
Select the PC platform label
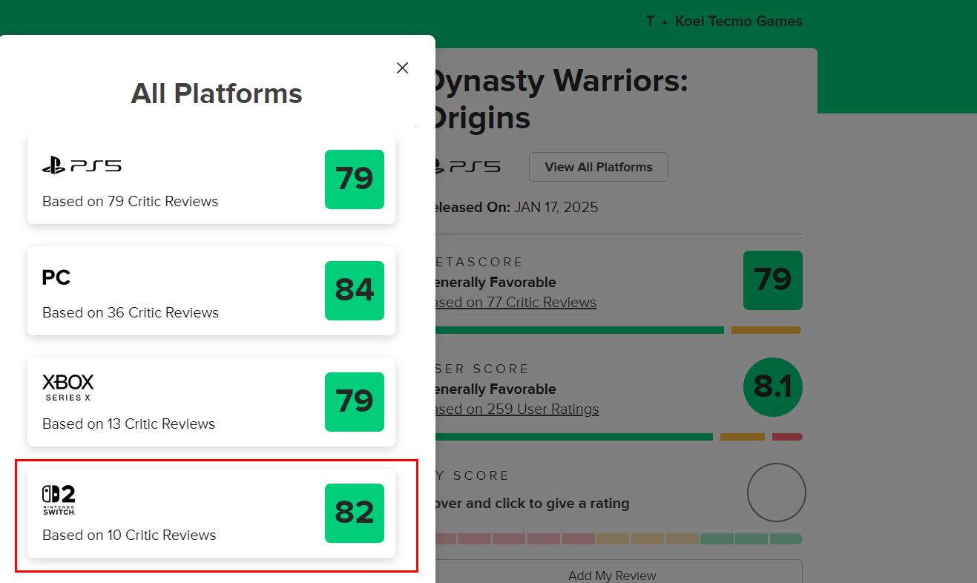point(56,277)
